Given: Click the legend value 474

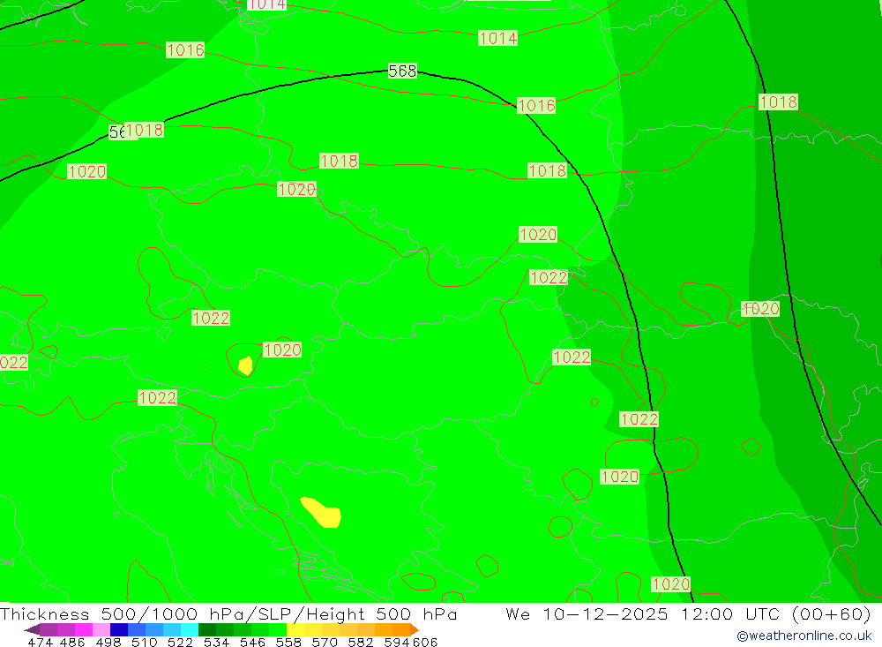Looking at the screenshot, I should tap(41, 642).
